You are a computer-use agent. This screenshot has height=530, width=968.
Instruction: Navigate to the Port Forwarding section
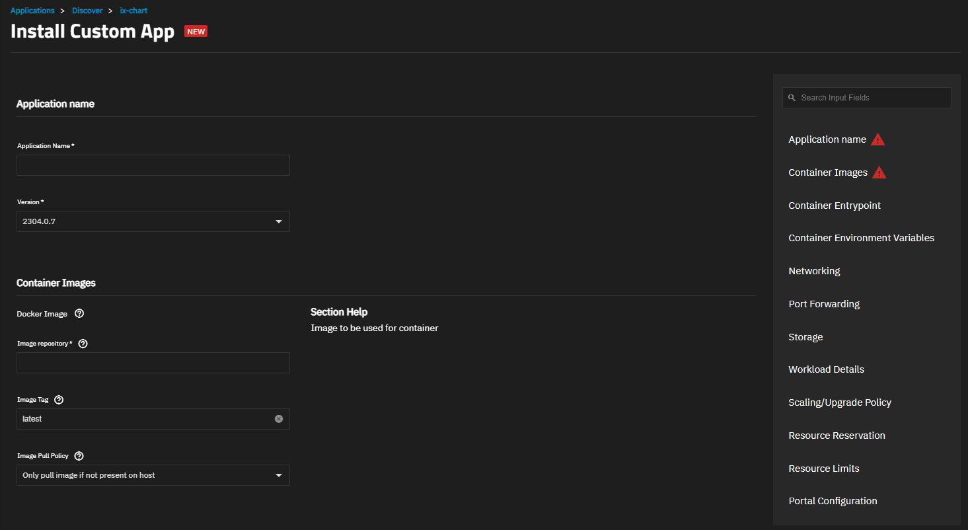[824, 304]
